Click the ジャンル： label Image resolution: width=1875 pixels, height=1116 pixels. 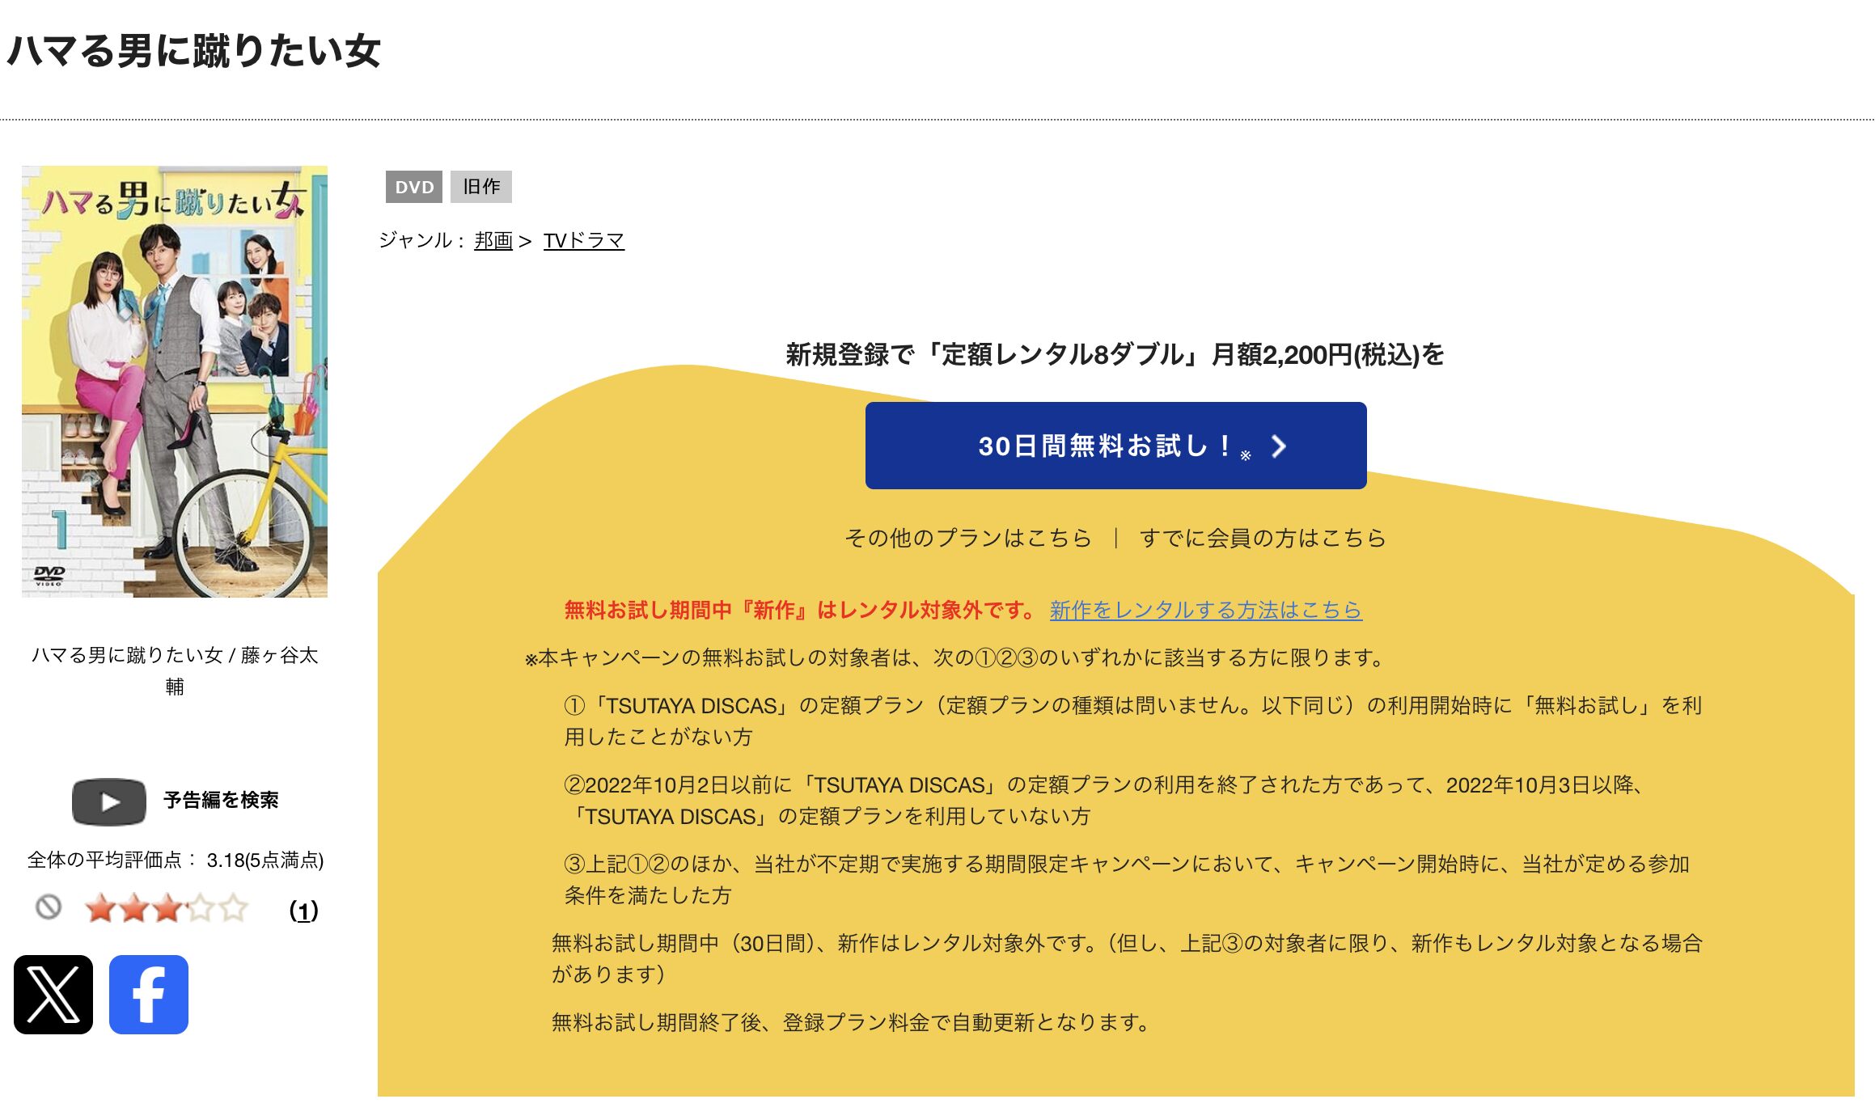pyautogui.click(x=423, y=240)
